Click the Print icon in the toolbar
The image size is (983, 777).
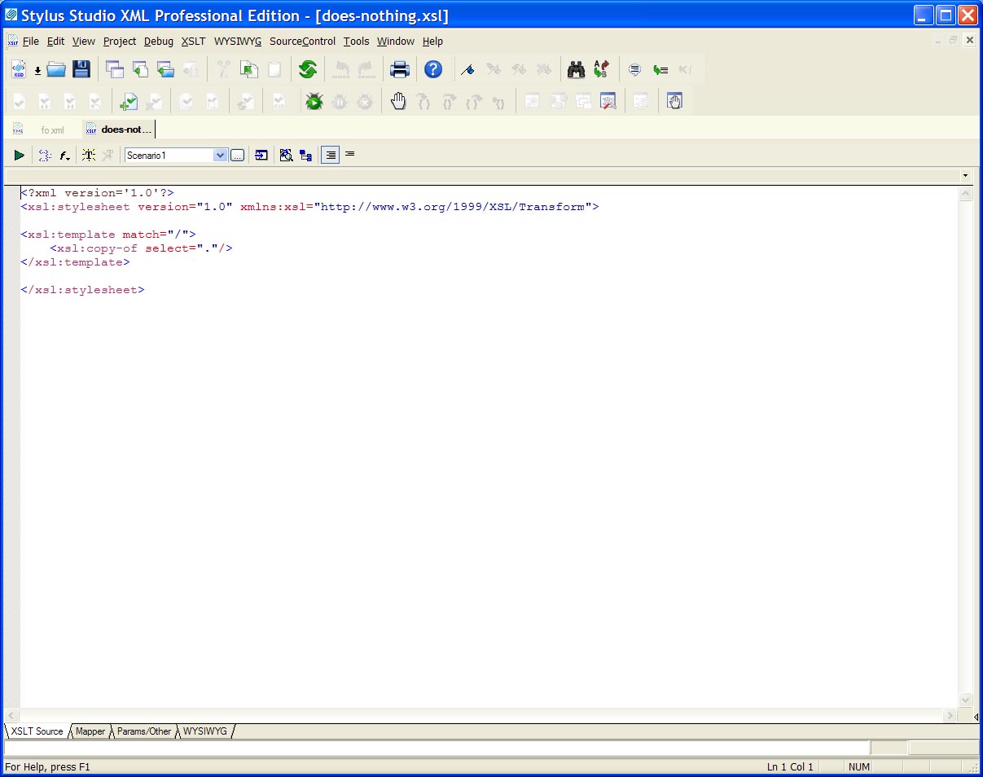point(399,70)
